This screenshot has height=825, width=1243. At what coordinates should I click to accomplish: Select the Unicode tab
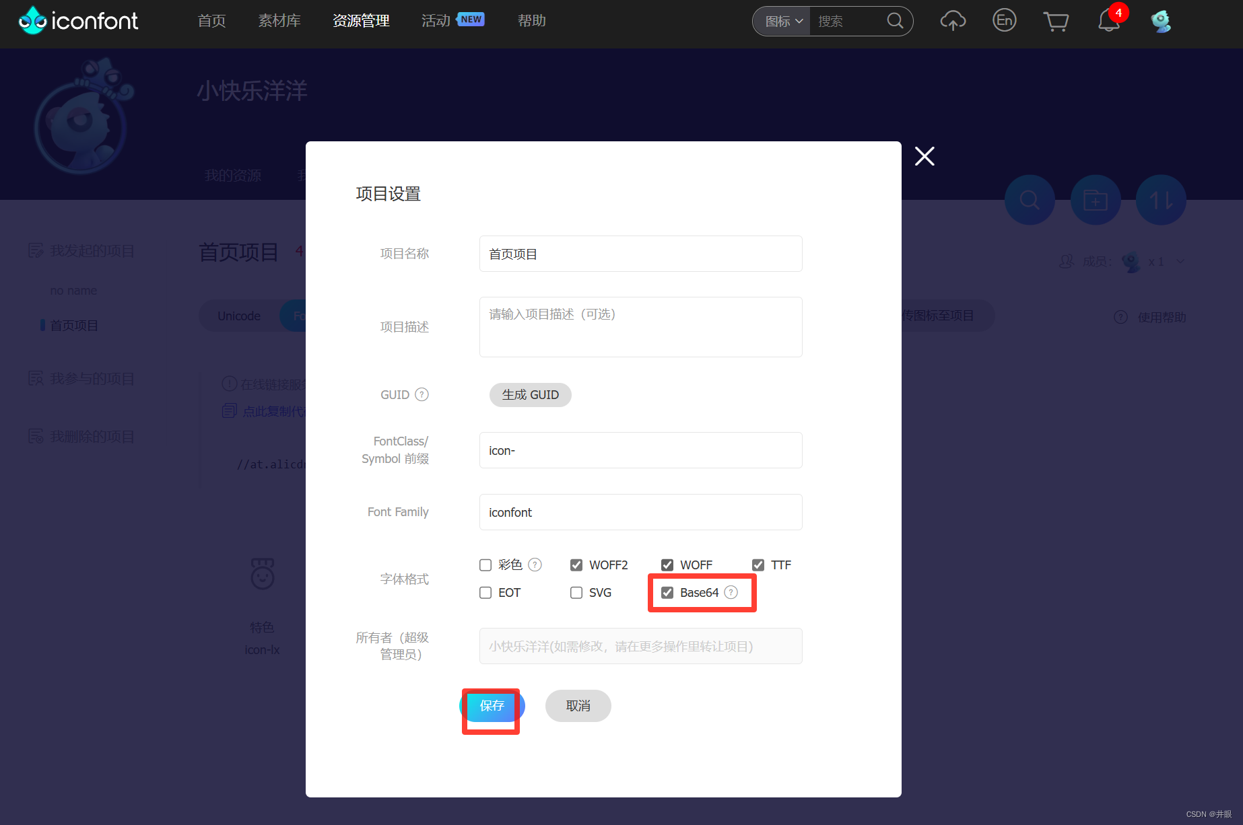239,316
